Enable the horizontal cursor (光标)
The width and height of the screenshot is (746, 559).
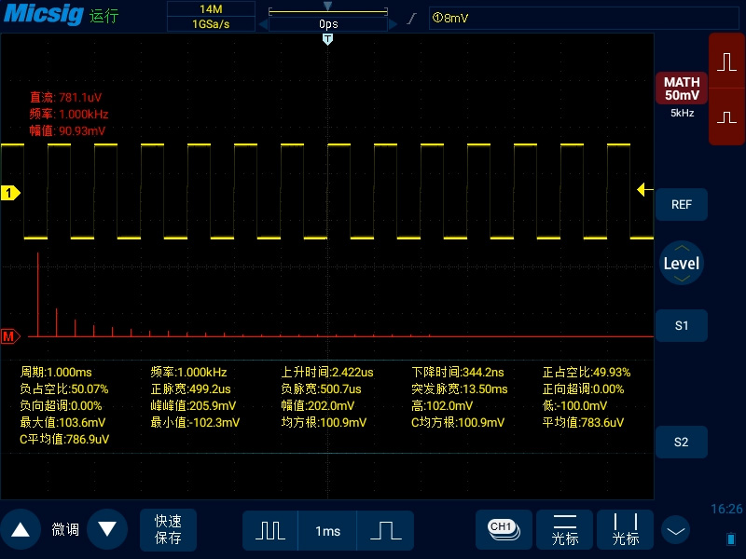click(x=565, y=529)
